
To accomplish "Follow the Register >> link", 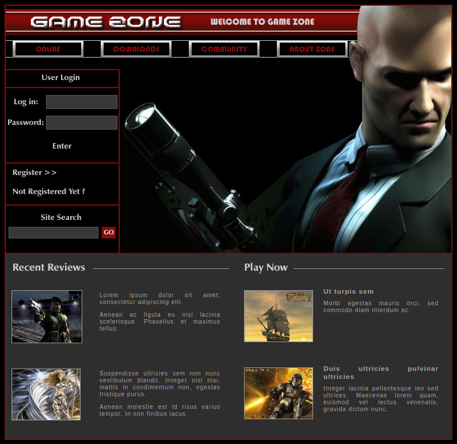I will click(35, 173).
